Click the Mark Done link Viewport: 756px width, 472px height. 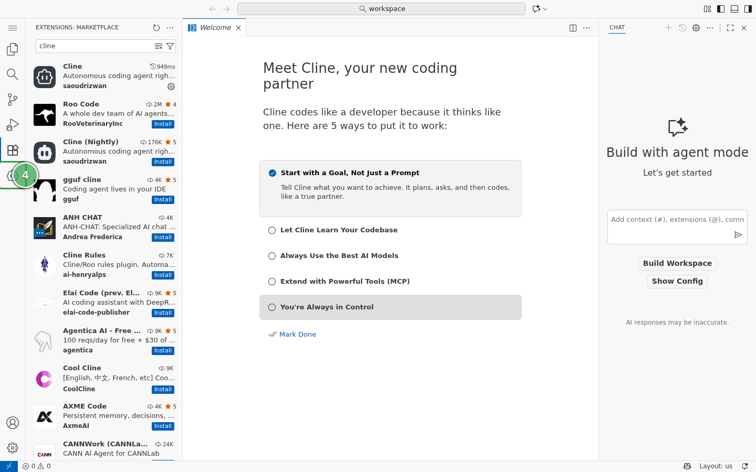click(x=298, y=335)
